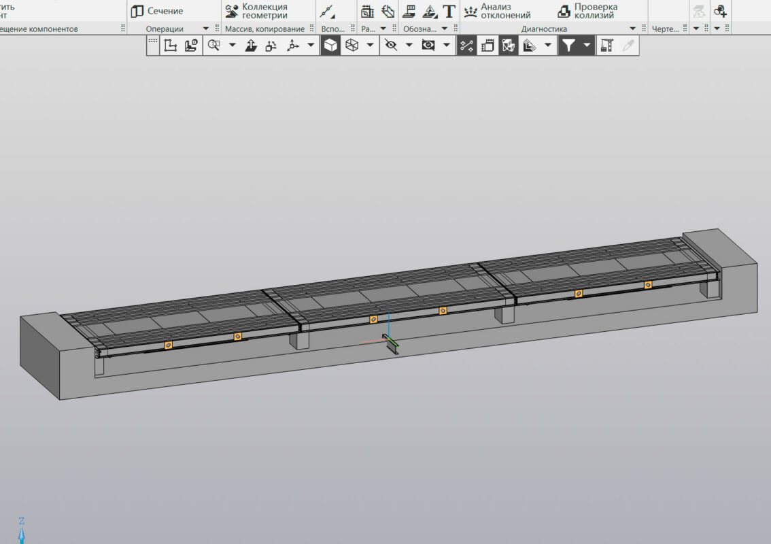Open the Черте... group label
This screenshot has height=544, width=771.
pyautogui.click(x=665, y=29)
